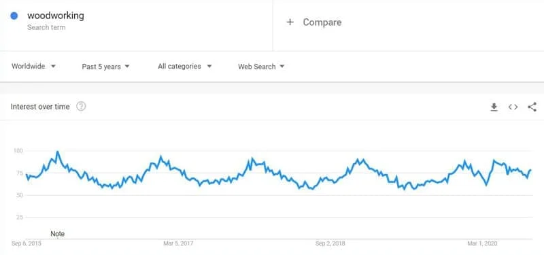Image resolution: width=544 pixels, height=255 pixels.
Task: Click the Note marker on the chart
Action: point(58,234)
